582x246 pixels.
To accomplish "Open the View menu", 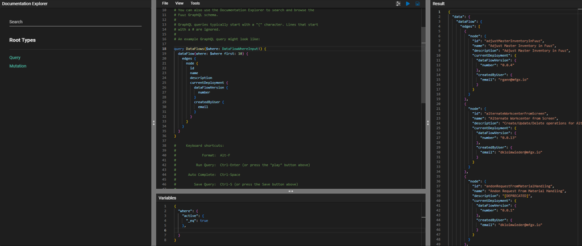I will [x=179, y=3].
